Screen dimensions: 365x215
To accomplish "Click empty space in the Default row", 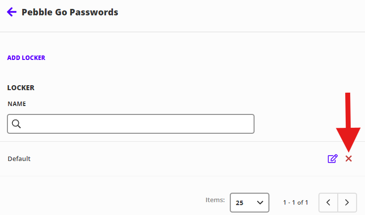I will (x=173, y=159).
